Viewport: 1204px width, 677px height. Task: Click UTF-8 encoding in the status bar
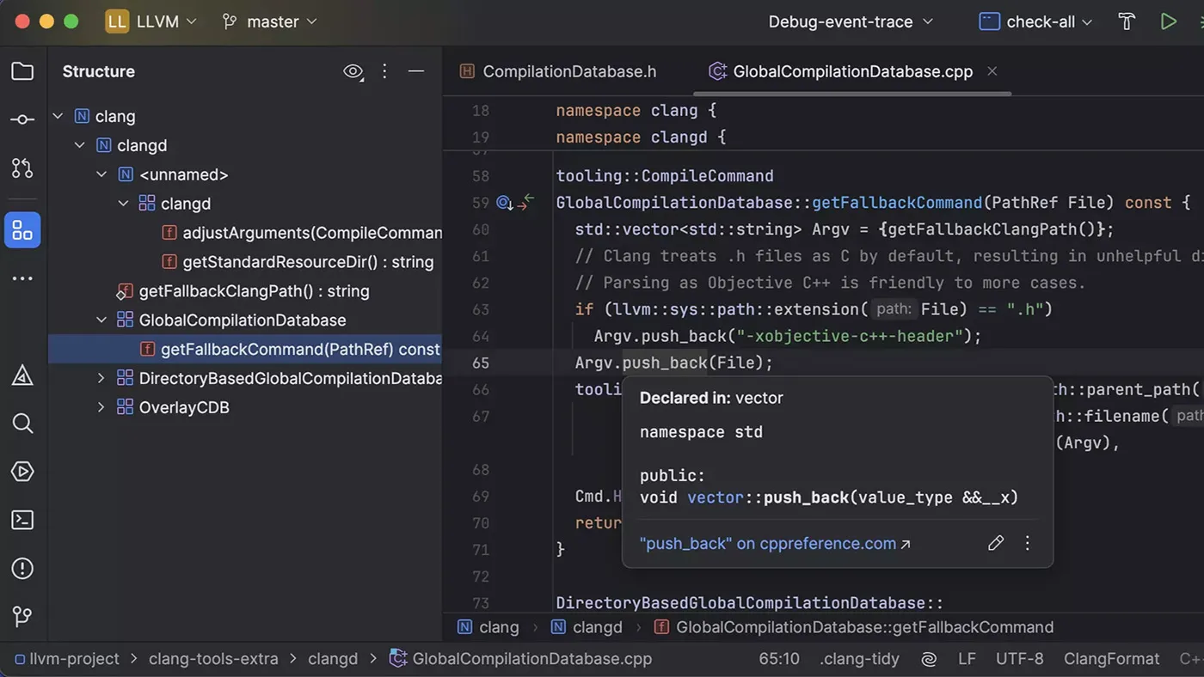point(1019,658)
